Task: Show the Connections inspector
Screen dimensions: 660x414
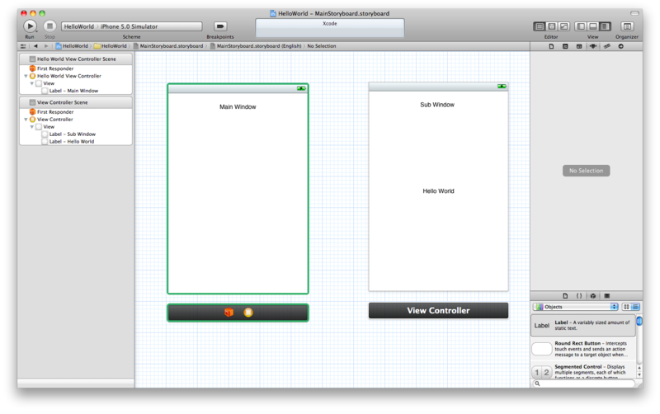Action: [621, 46]
